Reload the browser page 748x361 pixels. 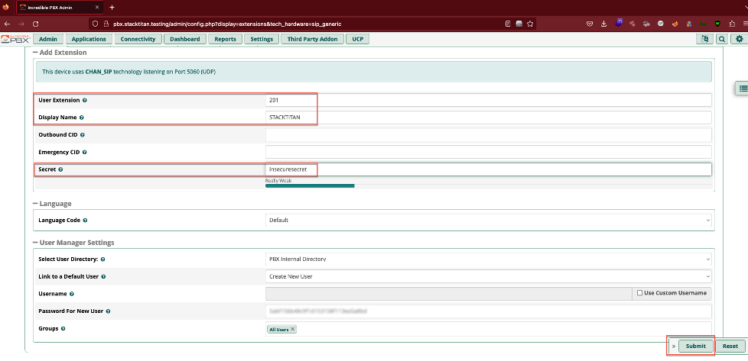click(x=35, y=24)
